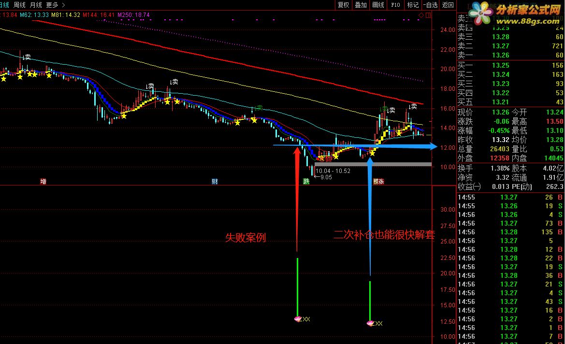This screenshot has height=344, width=565.
Task: Click the 股本 value 4.02亿
Action: [553, 168]
